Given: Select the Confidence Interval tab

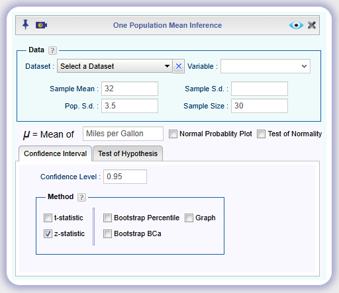Looking at the screenshot, I should coord(55,153).
